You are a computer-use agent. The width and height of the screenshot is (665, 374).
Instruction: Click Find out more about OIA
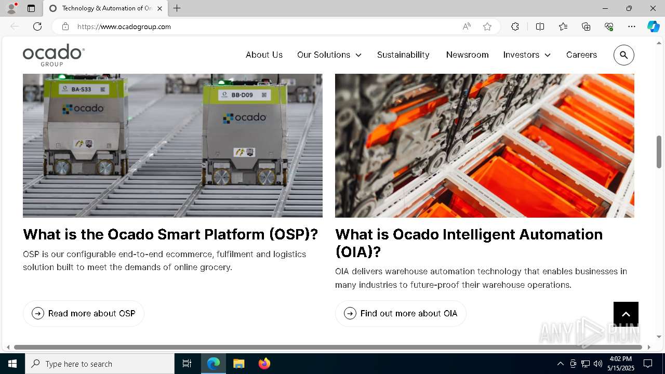(401, 313)
